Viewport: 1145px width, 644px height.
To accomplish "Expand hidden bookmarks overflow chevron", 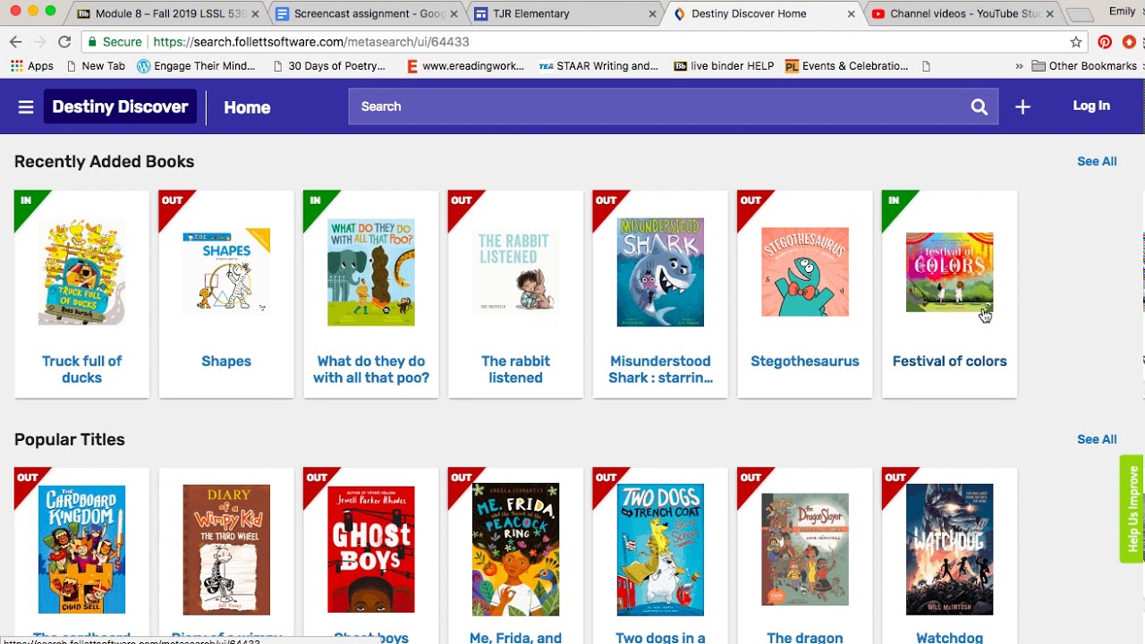I will (1019, 66).
